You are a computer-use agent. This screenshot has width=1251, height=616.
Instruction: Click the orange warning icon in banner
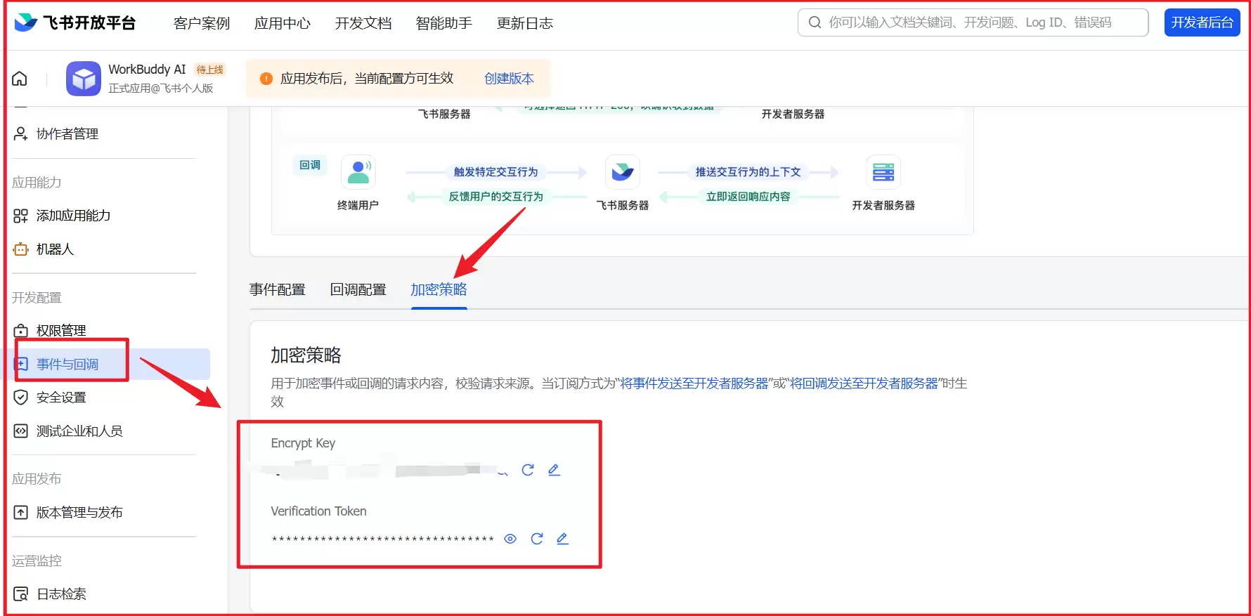click(266, 79)
